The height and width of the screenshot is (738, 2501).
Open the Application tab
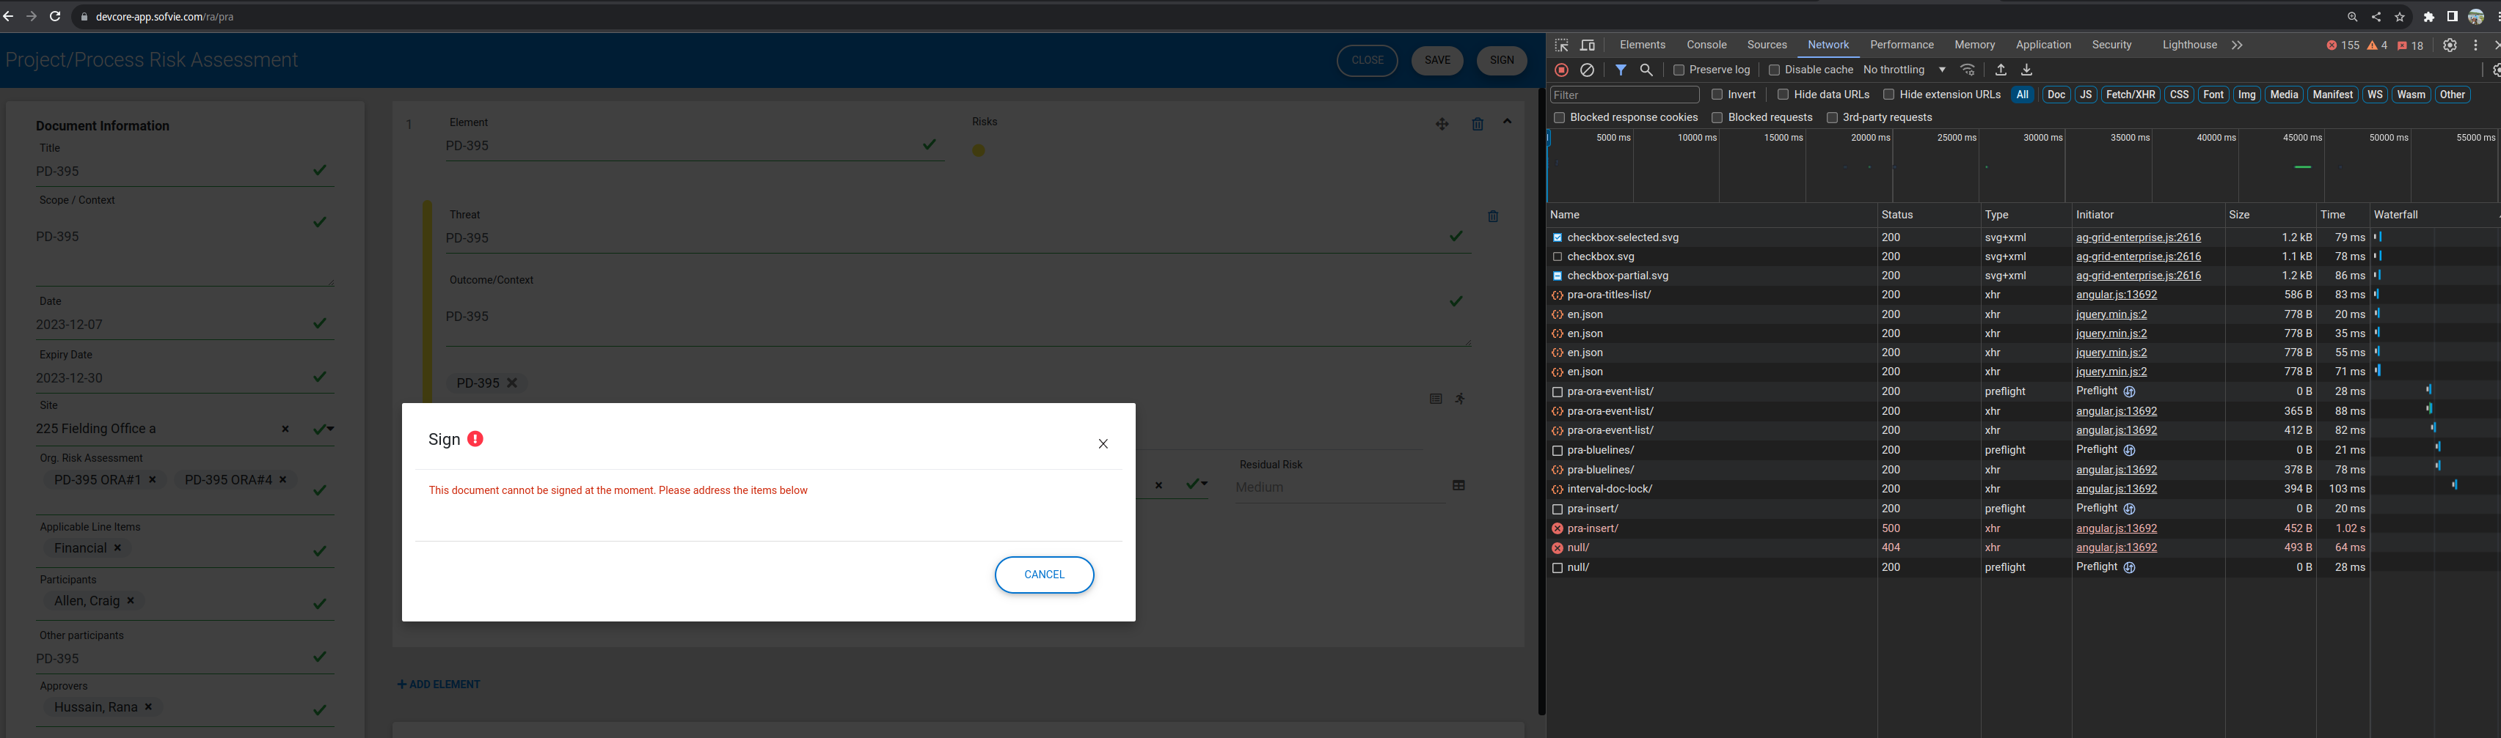(2042, 45)
